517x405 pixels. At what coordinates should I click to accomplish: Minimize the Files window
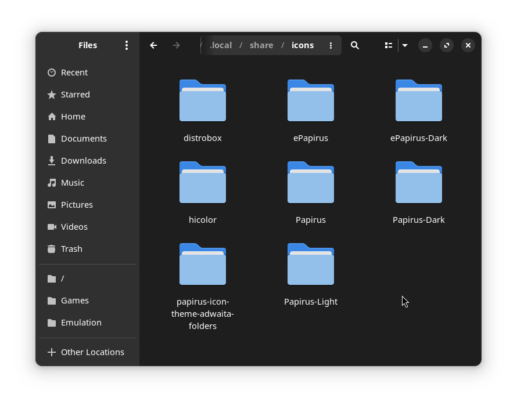[425, 45]
